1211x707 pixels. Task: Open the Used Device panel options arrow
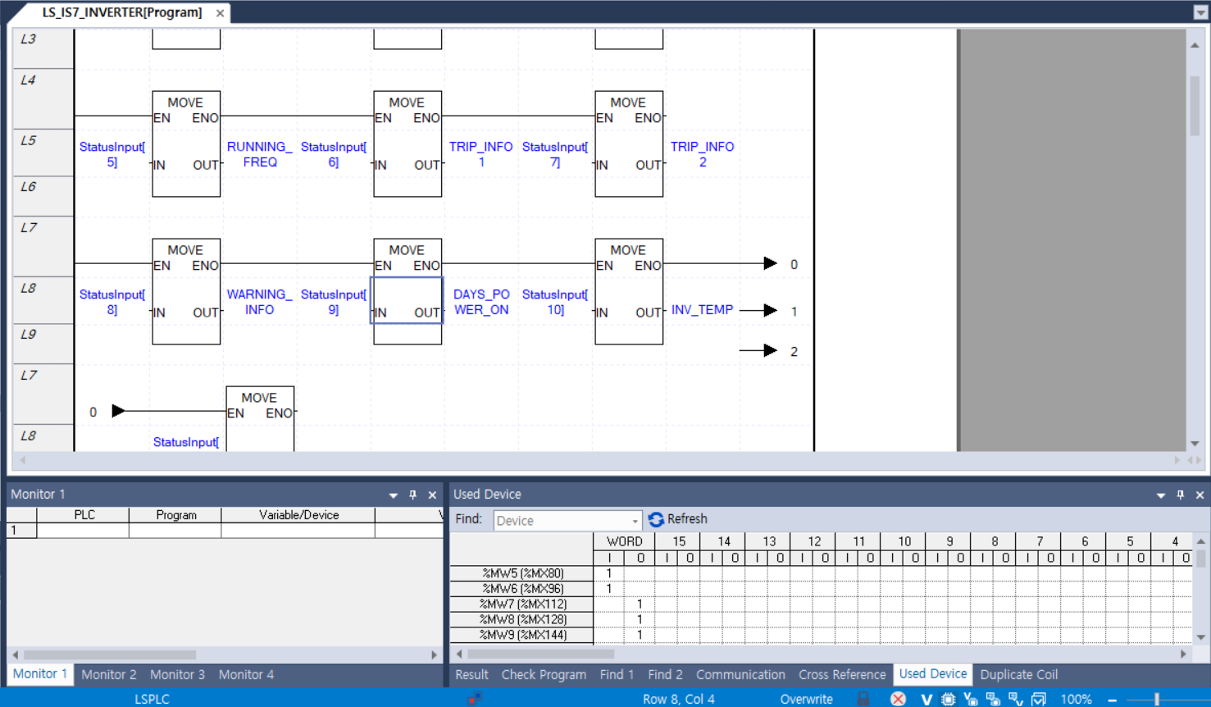(x=1160, y=495)
